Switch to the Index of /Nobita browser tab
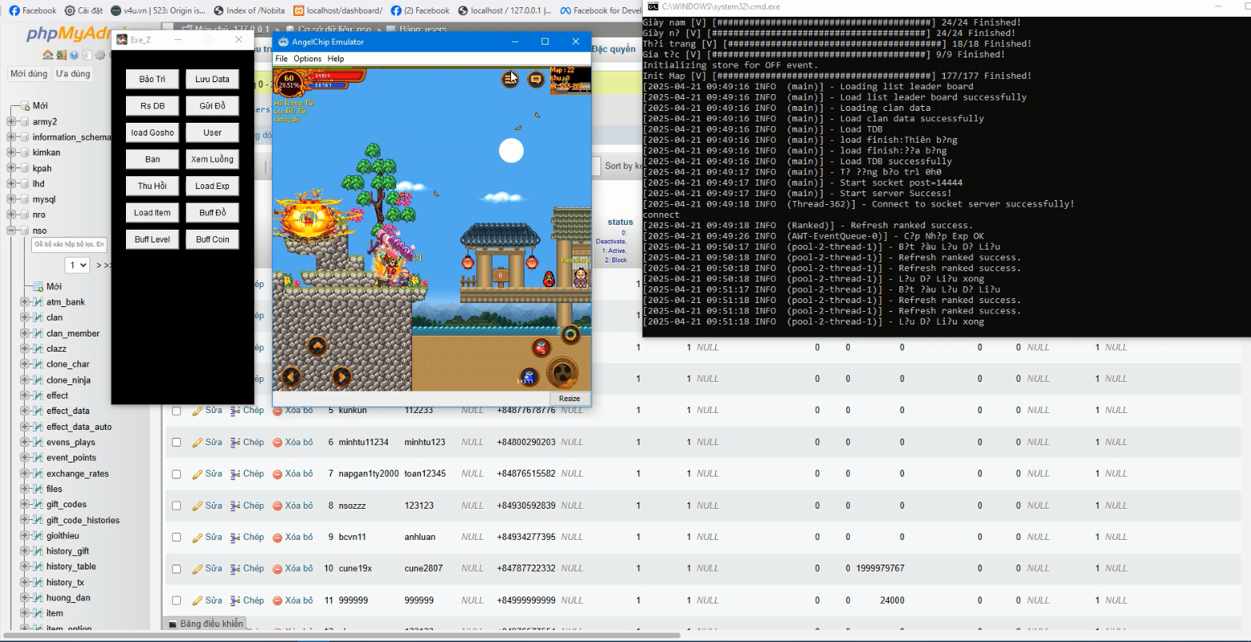This screenshot has width=1251, height=642. [x=250, y=10]
